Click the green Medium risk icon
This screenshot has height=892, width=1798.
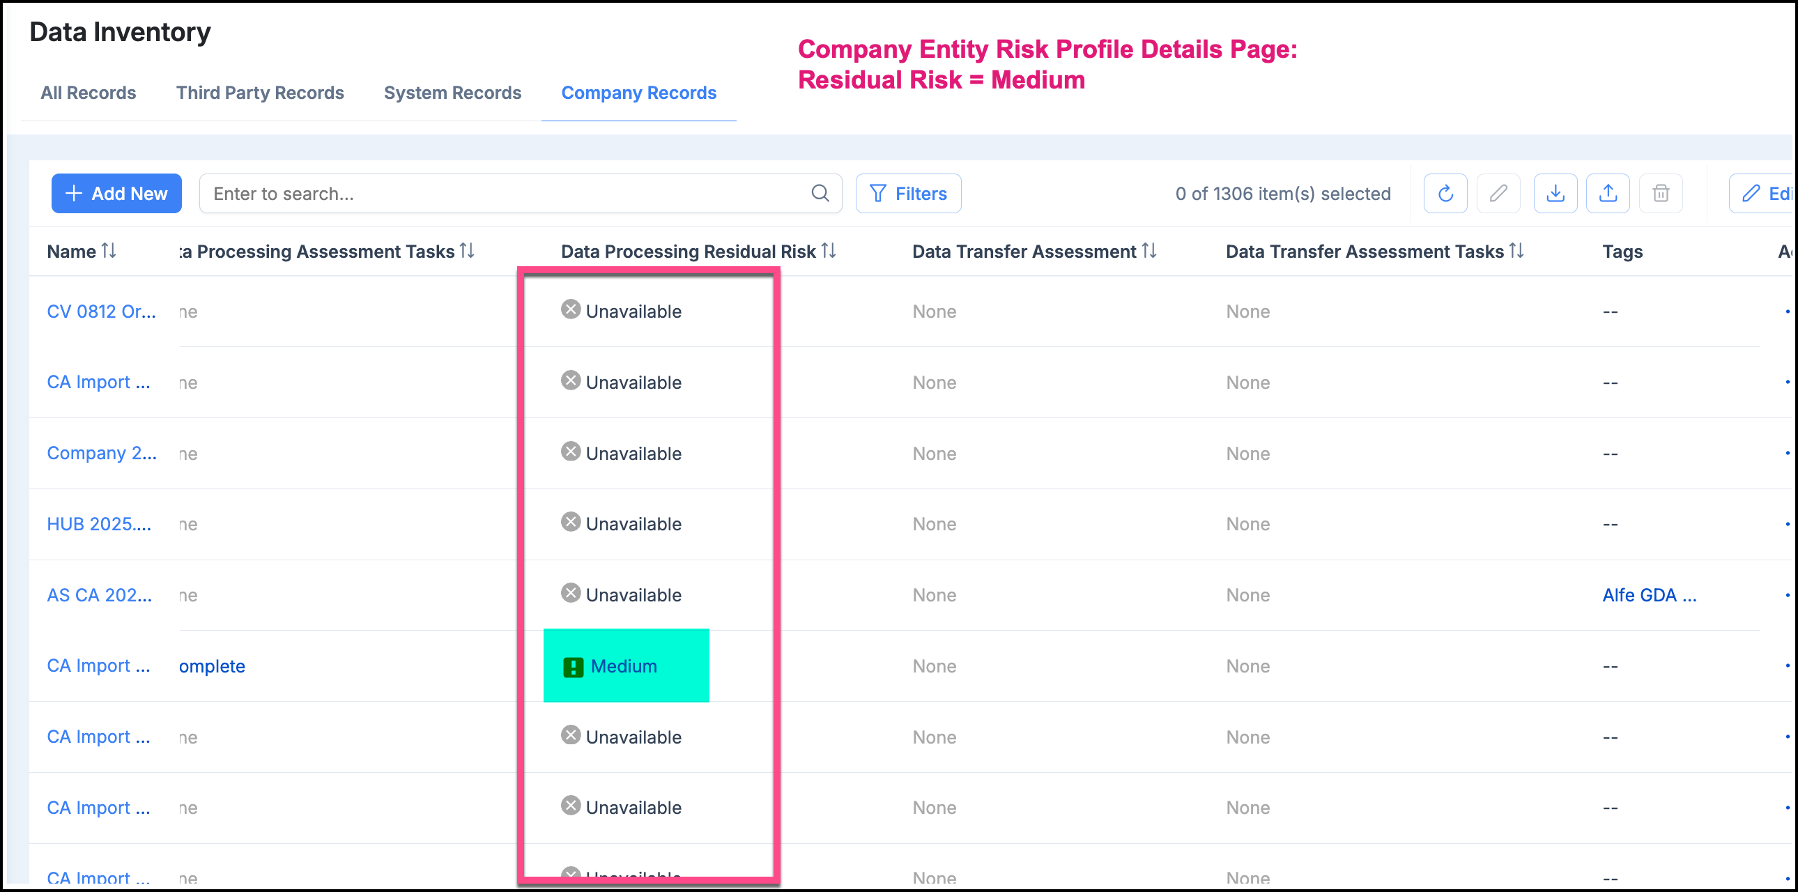(x=573, y=668)
